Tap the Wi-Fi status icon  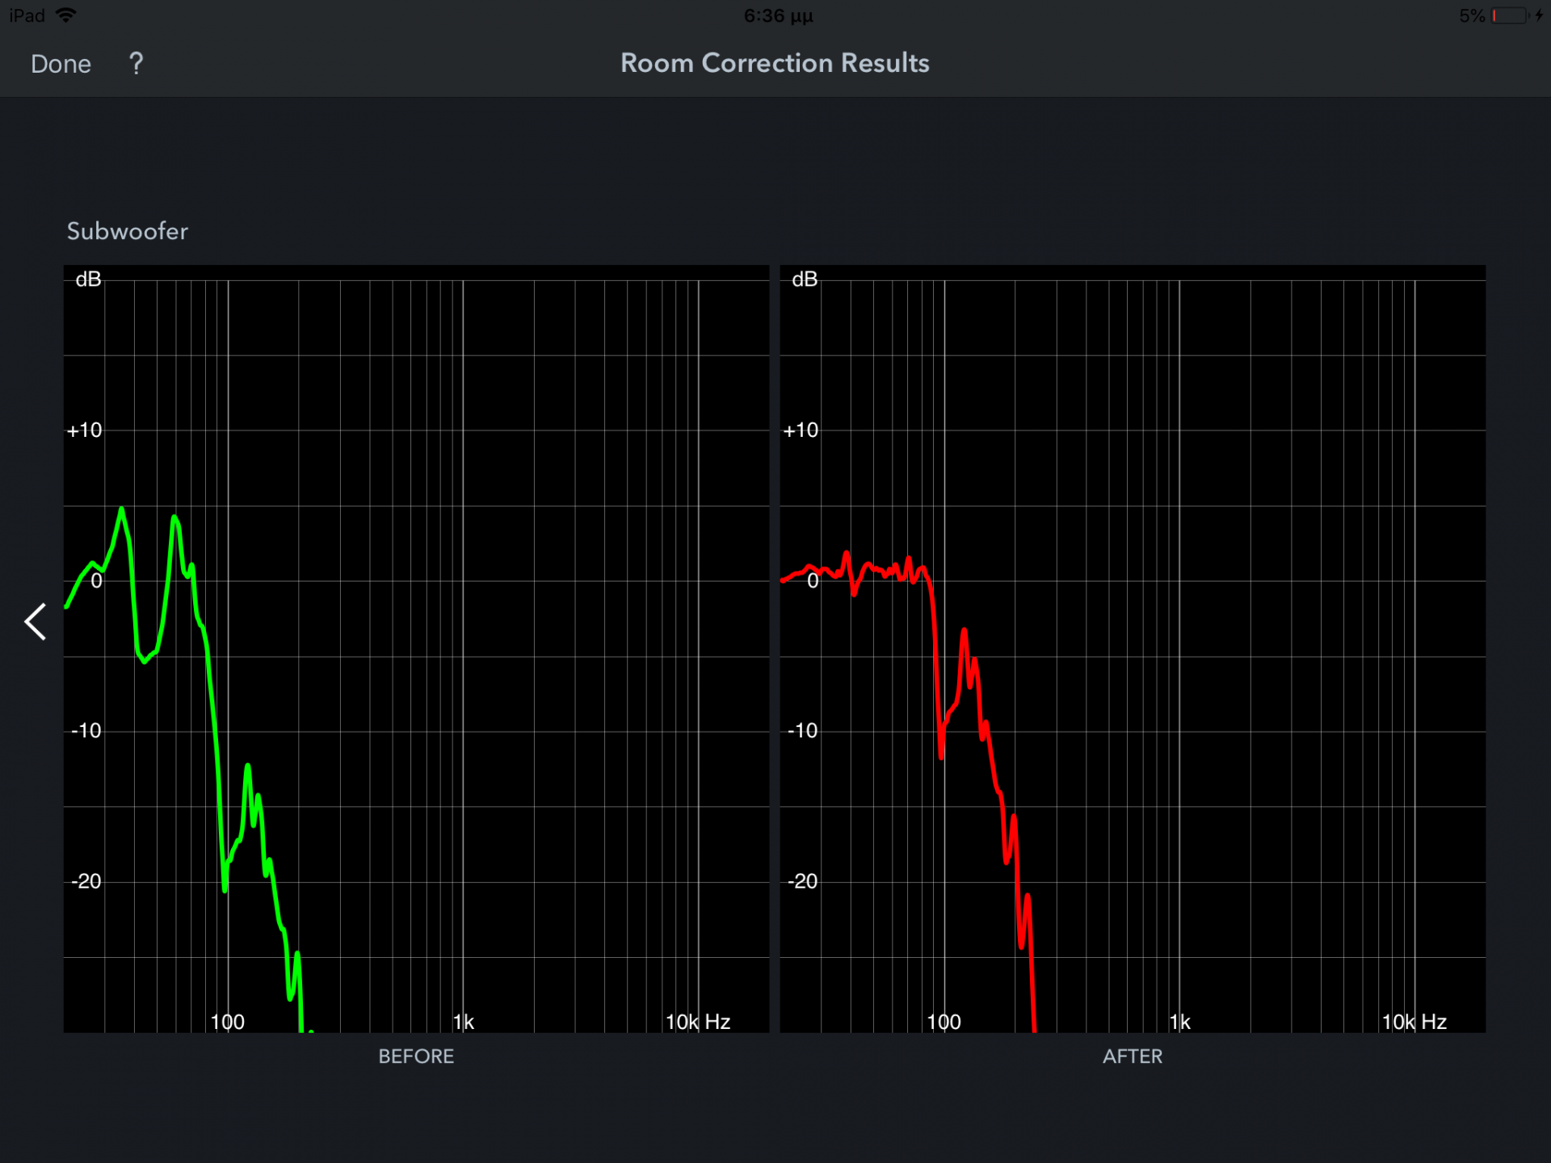pos(66,15)
